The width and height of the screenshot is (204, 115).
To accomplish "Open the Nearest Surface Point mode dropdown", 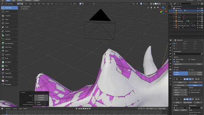I will tap(195, 112).
